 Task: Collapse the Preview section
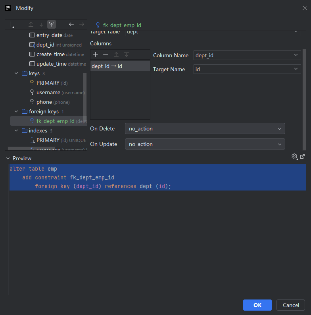click(8, 159)
